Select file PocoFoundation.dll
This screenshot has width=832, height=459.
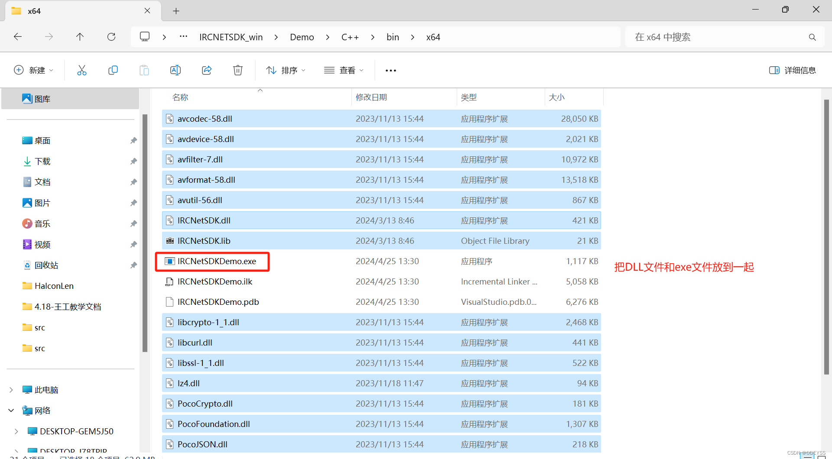click(x=381, y=424)
